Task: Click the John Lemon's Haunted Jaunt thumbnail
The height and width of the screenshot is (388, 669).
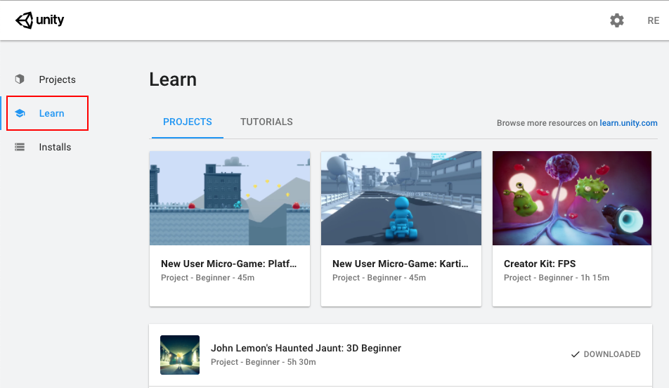Action: (180, 354)
